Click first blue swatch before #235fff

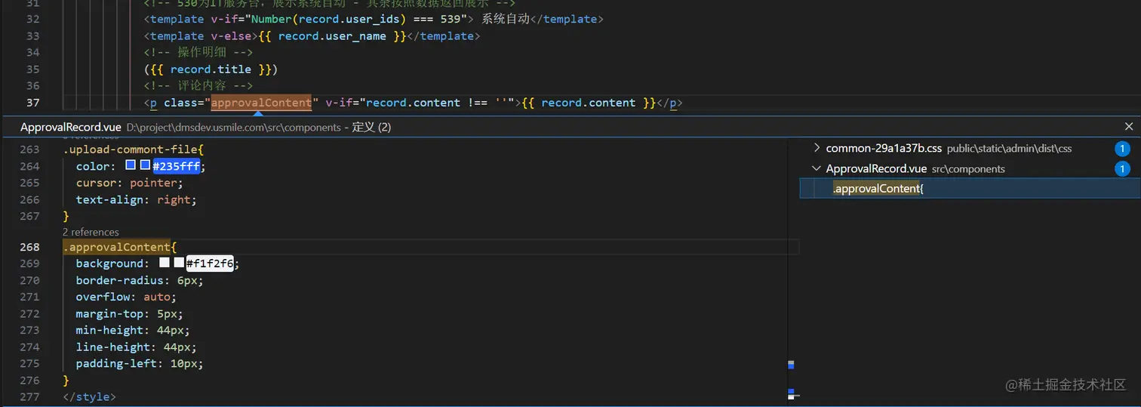(x=131, y=165)
